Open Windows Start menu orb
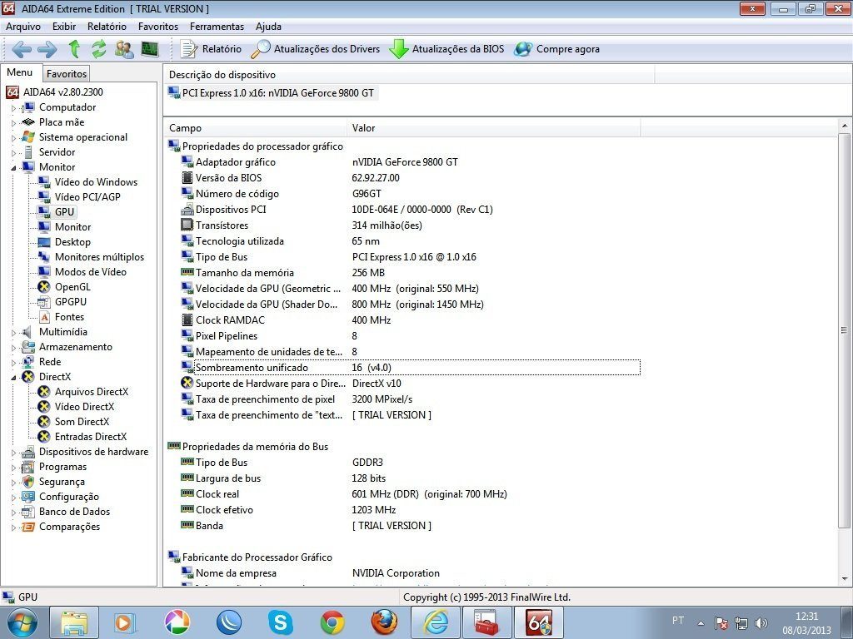Image resolution: width=853 pixels, height=639 pixels. (x=22, y=622)
